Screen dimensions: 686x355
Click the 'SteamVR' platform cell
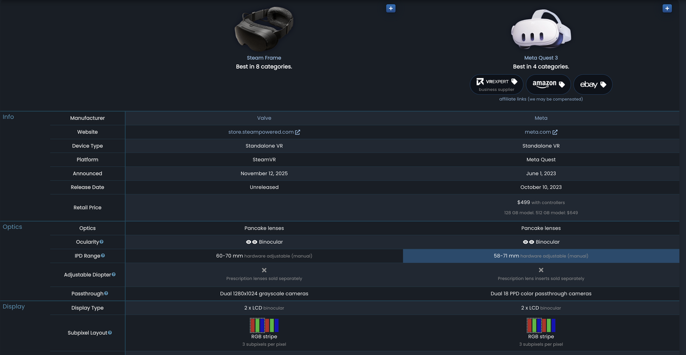tap(264, 160)
